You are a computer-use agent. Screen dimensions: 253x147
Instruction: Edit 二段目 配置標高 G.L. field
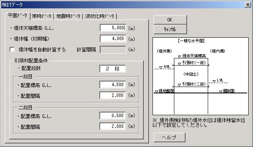coord(112,116)
